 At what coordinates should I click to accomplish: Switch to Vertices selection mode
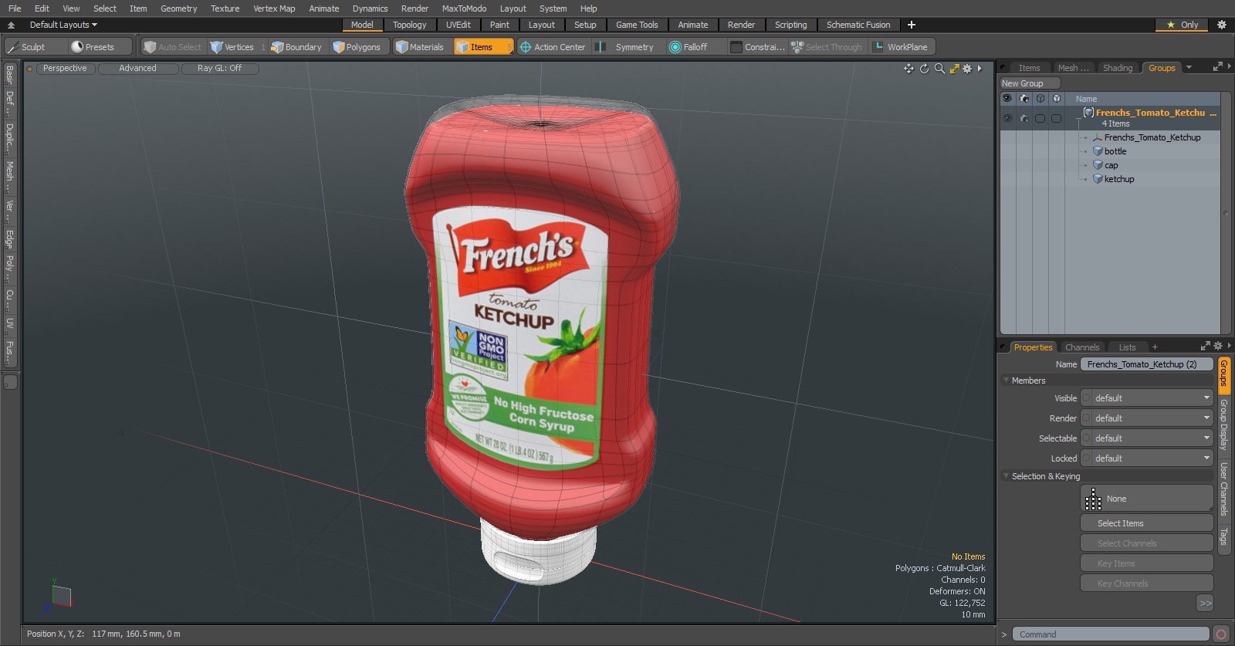[x=236, y=47]
